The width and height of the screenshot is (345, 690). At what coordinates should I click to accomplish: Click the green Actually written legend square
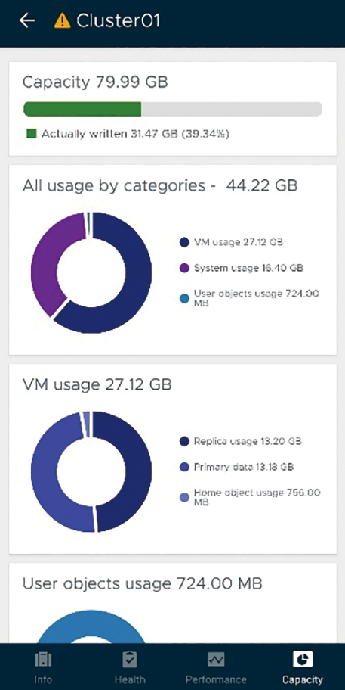pos(31,134)
